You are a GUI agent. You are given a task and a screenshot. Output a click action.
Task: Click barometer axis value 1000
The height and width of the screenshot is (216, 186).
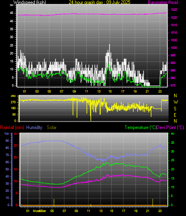[174, 48]
